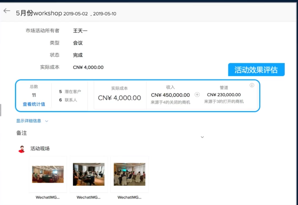The image size is (298, 205).
Task: Open the first conference room photo thumbnail
Action: pos(48,174)
